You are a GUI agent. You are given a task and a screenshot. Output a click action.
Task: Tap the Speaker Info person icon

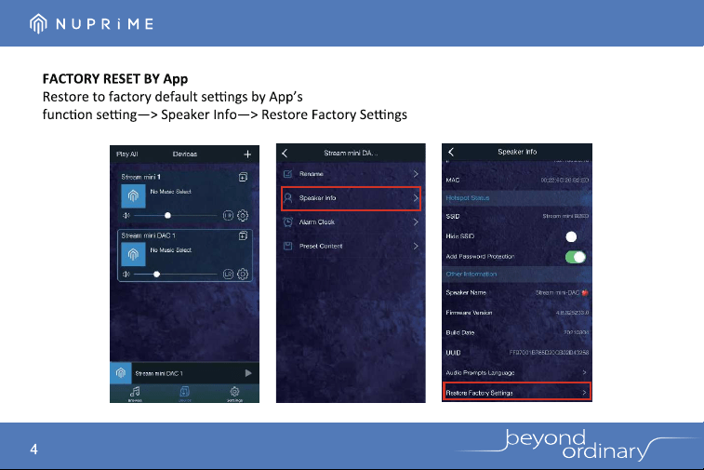coord(288,198)
